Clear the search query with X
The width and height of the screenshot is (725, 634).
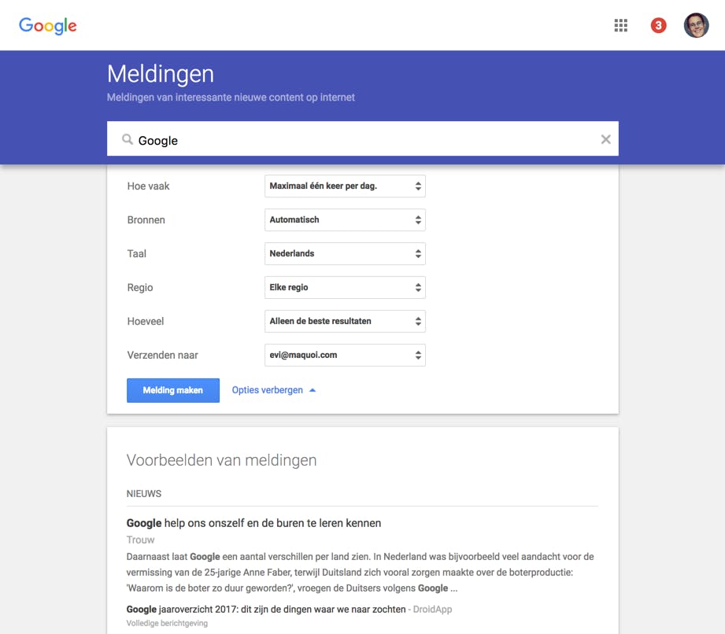[x=605, y=139]
